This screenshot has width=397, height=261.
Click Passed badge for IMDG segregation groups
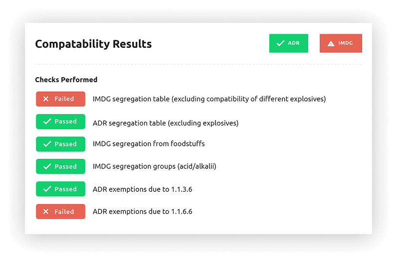pos(60,166)
